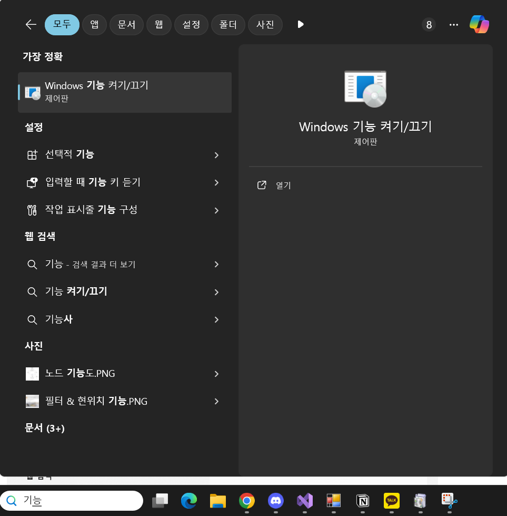Image resolution: width=507 pixels, height=516 pixels.
Task: Open Copilot from the colorful icon
Action: point(480,24)
